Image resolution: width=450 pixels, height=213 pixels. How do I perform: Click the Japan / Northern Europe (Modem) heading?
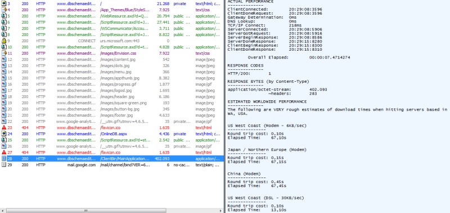pyautogui.click(x=267, y=149)
